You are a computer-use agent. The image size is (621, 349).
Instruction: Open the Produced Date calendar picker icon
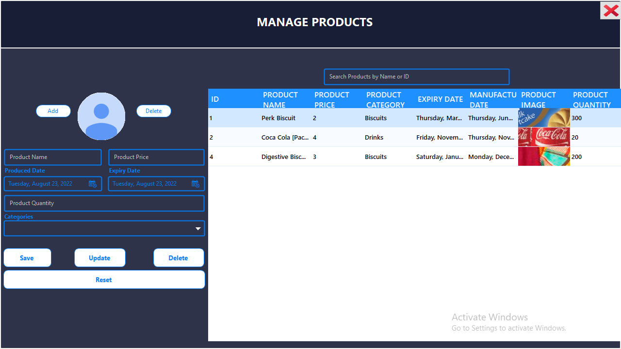click(x=92, y=184)
